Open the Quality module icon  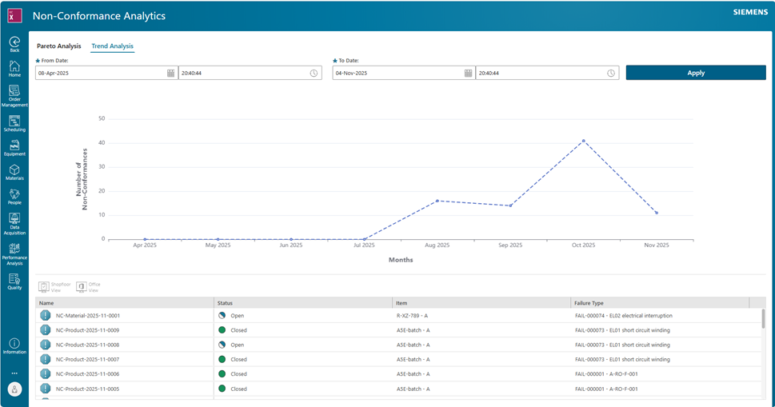pyautogui.click(x=14, y=279)
